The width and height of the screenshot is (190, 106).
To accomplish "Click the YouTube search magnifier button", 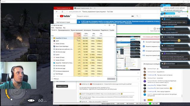I will click(x=137, y=16).
